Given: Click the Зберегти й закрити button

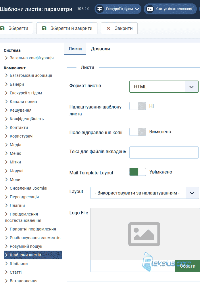Looking at the screenshot, I should coord(67,28).
